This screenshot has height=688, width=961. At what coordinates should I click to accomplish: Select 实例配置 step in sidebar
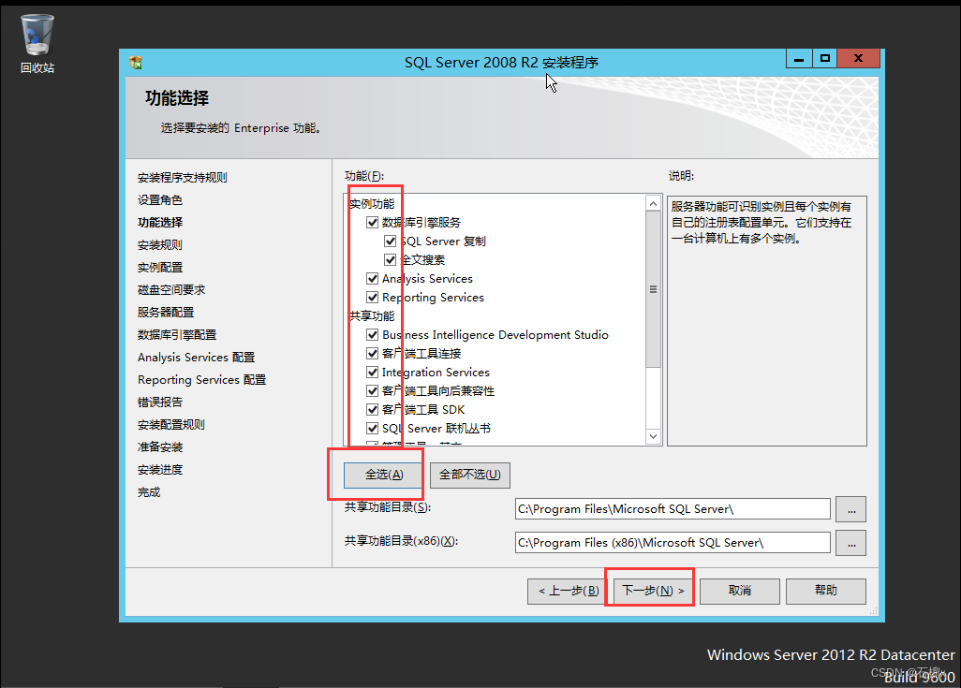pos(160,268)
